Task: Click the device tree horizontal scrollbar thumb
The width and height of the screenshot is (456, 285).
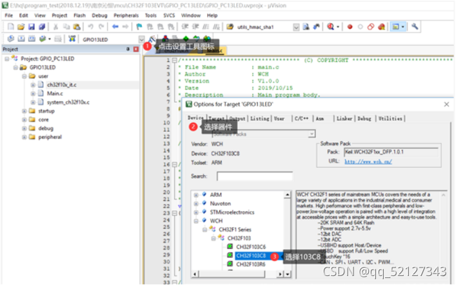Action: [x=231, y=274]
